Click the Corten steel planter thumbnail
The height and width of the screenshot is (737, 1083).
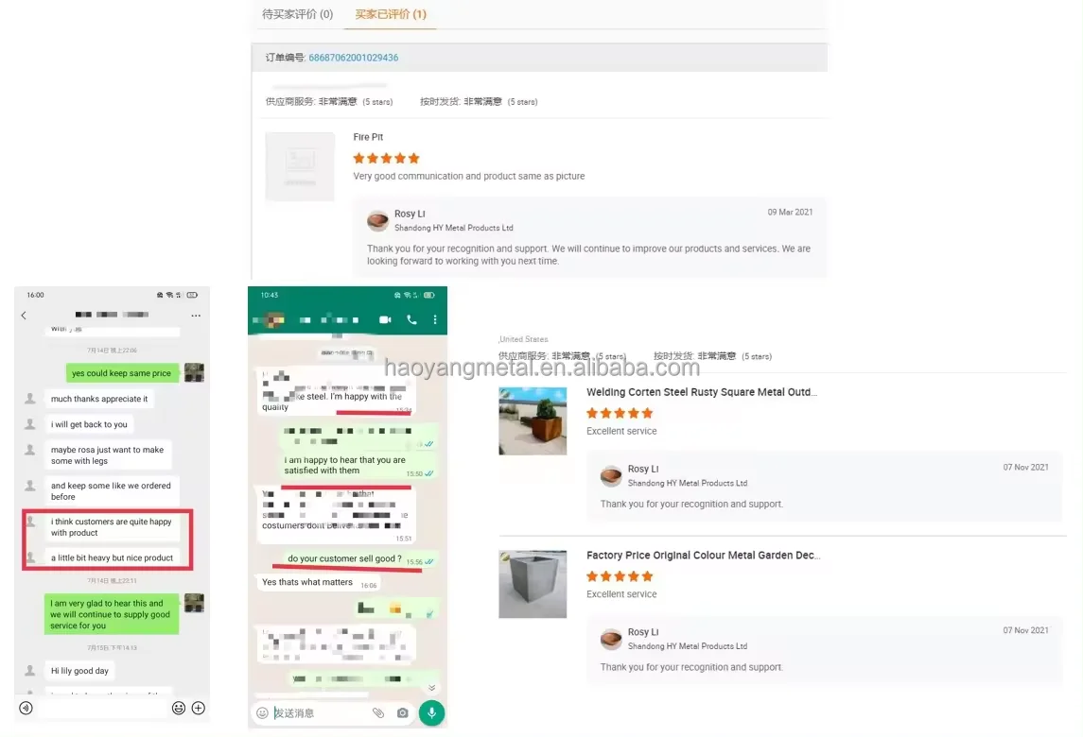coord(533,421)
